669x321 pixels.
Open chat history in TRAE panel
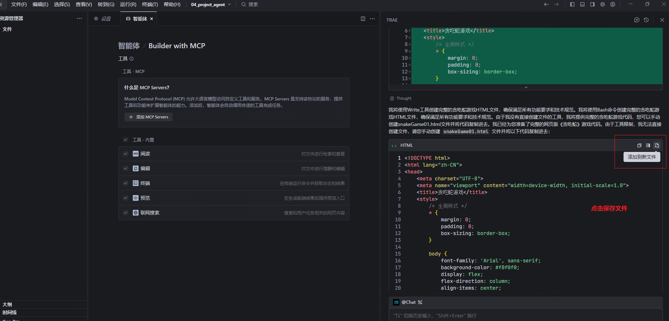[646, 20]
